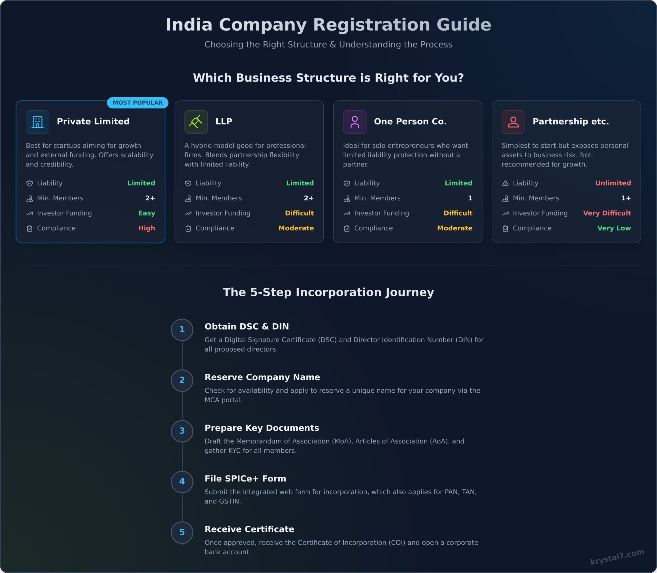
Task: Open the Private Limited structure card
Action: click(x=91, y=172)
